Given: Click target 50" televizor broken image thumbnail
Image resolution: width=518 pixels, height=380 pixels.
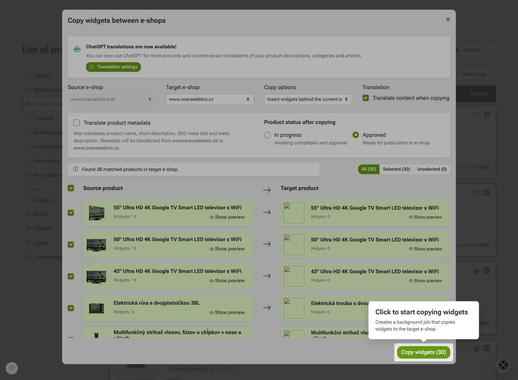Looking at the screenshot, I should coord(294,245).
